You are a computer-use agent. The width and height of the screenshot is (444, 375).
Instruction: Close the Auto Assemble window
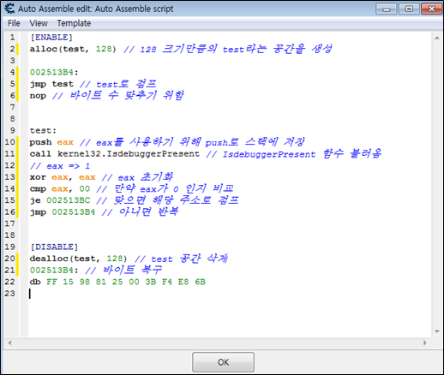click(x=431, y=9)
